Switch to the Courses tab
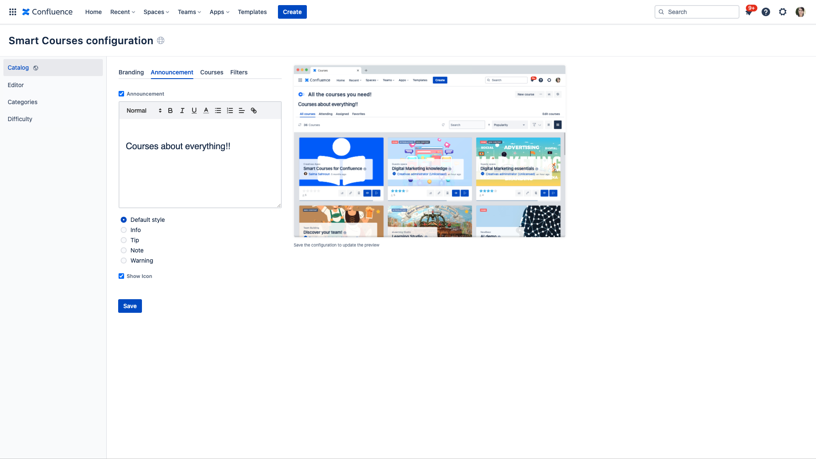This screenshot has height=459, width=816. (212, 72)
